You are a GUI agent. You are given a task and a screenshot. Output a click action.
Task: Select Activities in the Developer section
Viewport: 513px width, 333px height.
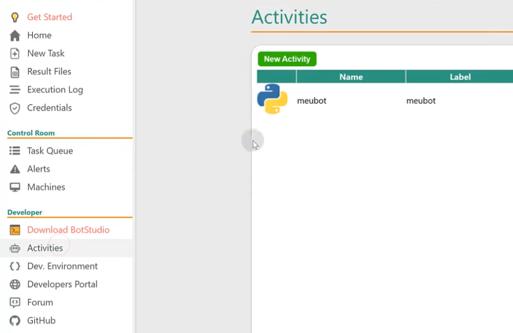click(45, 248)
